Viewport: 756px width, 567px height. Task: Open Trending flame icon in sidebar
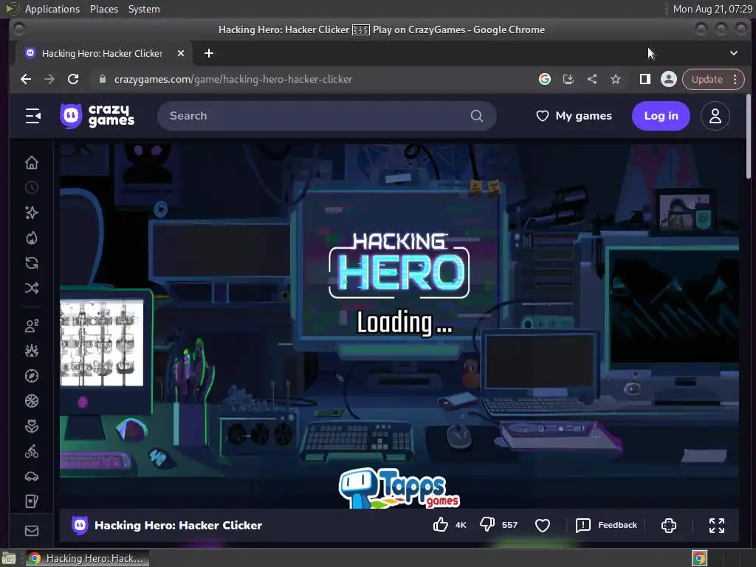coord(32,238)
